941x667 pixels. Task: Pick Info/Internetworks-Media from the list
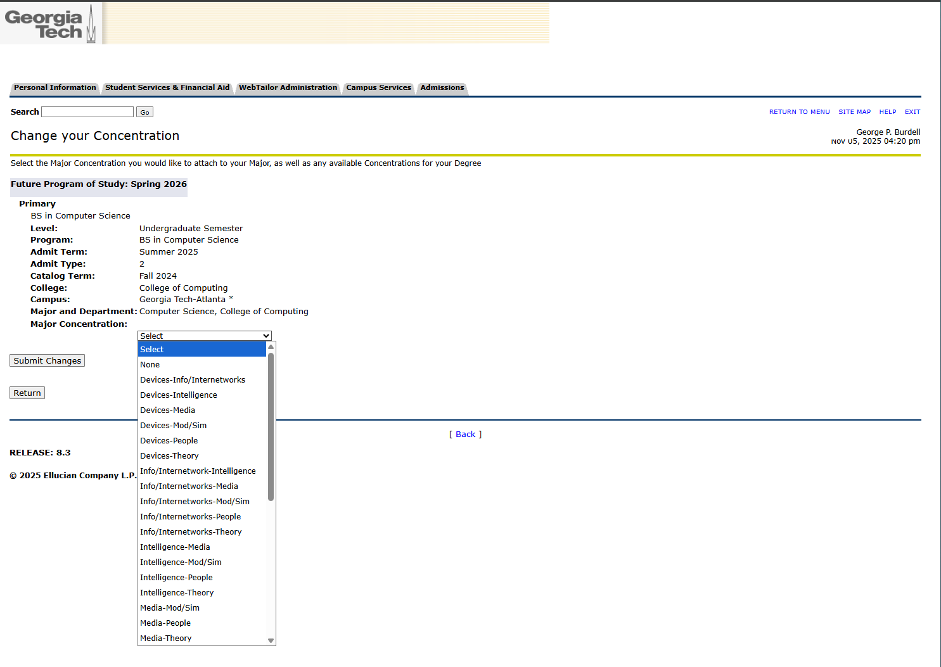pos(189,486)
